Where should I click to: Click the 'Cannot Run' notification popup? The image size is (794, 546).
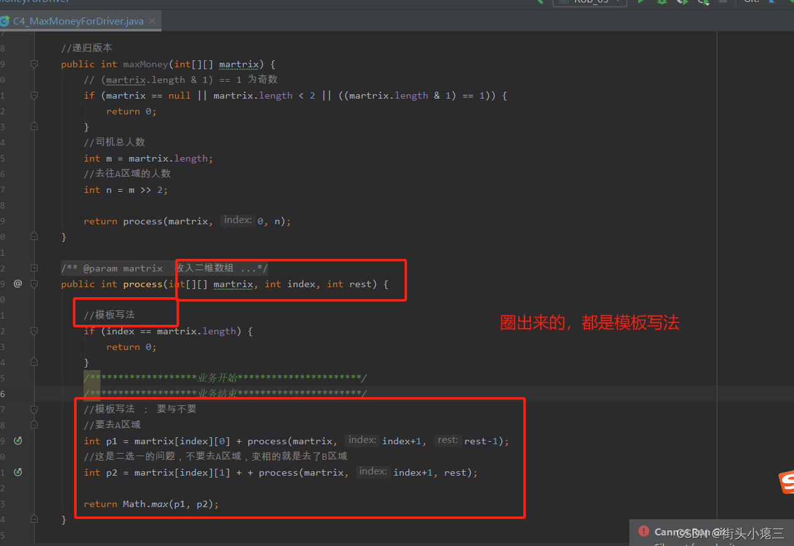tap(712, 533)
